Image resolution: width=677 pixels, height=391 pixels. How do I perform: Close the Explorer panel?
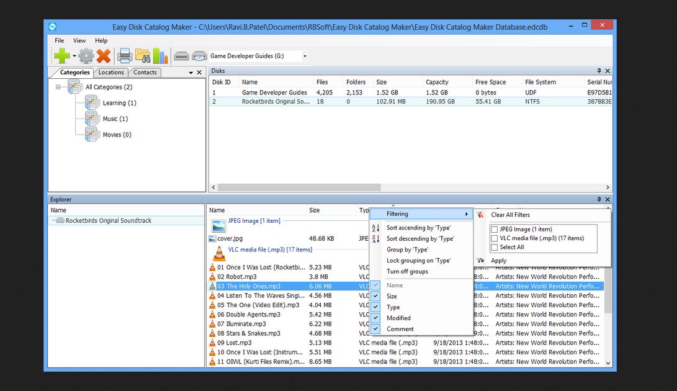(608, 199)
